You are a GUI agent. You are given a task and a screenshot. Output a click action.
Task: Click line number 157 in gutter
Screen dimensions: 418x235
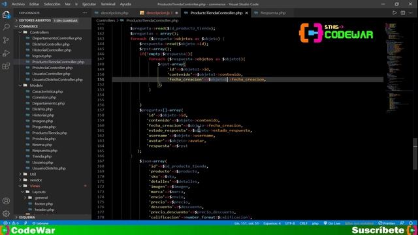point(101,110)
